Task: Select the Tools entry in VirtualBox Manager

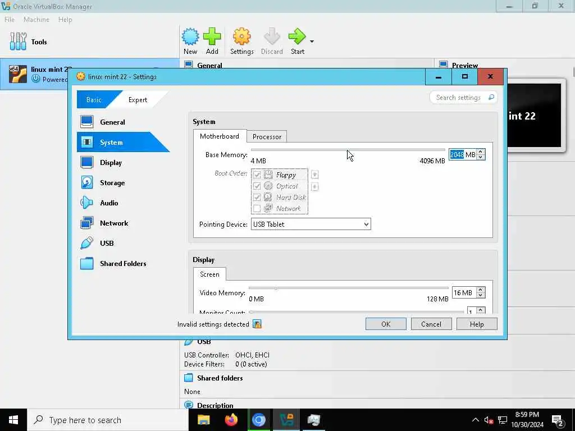Action: tap(29, 42)
